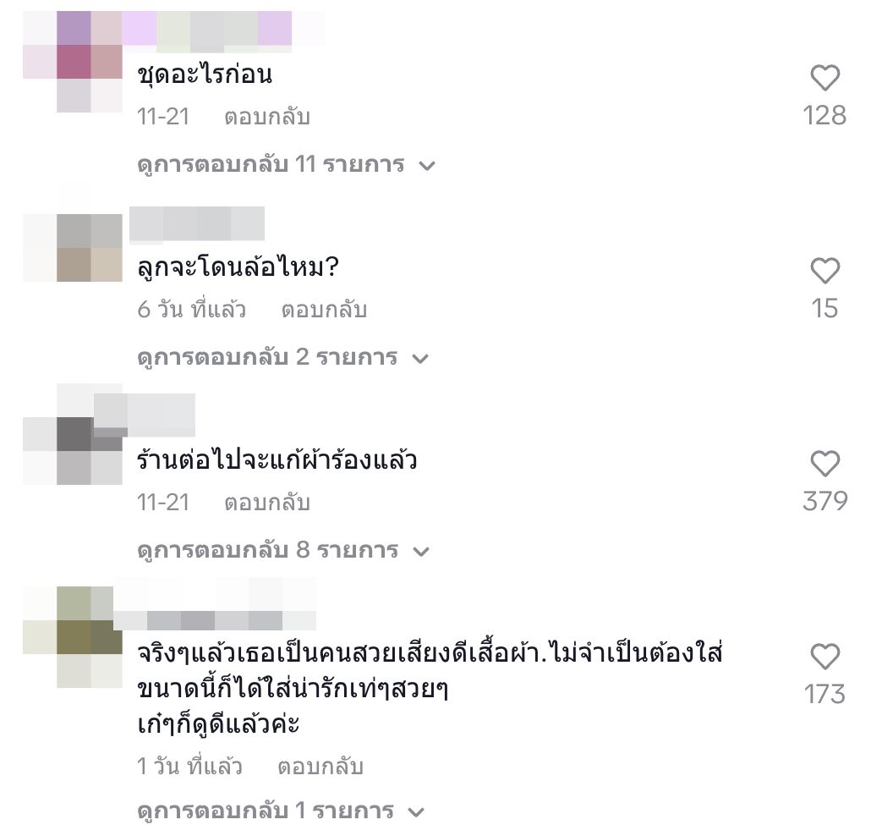Expand "ดูการตอบกลับ 2 รายการ" replies

click(x=282, y=357)
